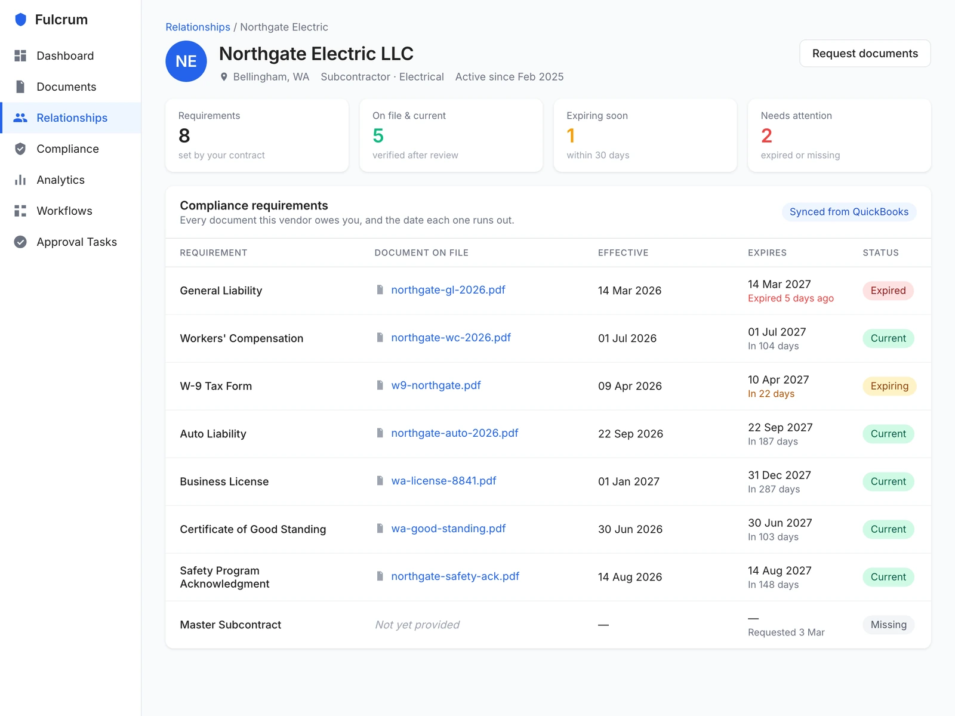Screen dimensions: 955x716
Task: Select Relationships in the sidebar
Action: 70,118
